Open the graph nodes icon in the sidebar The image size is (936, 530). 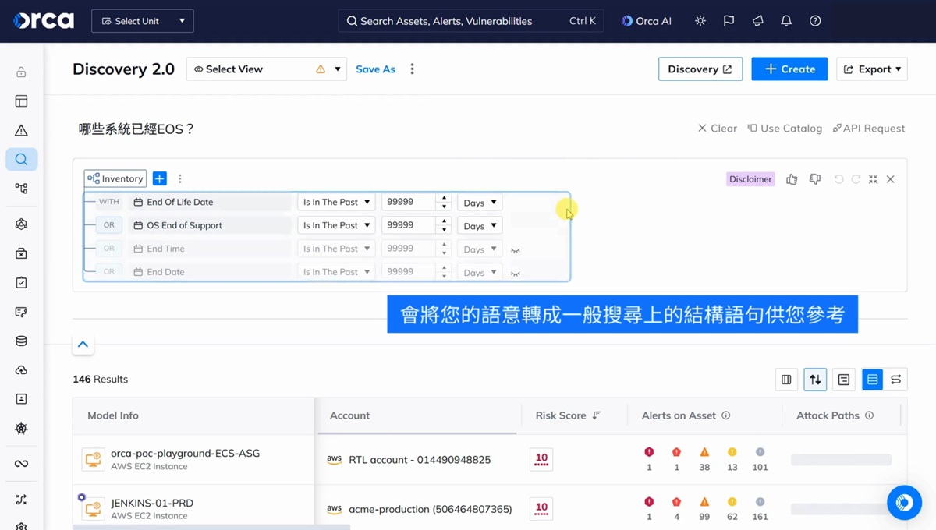pyautogui.click(x=21, y=188)
